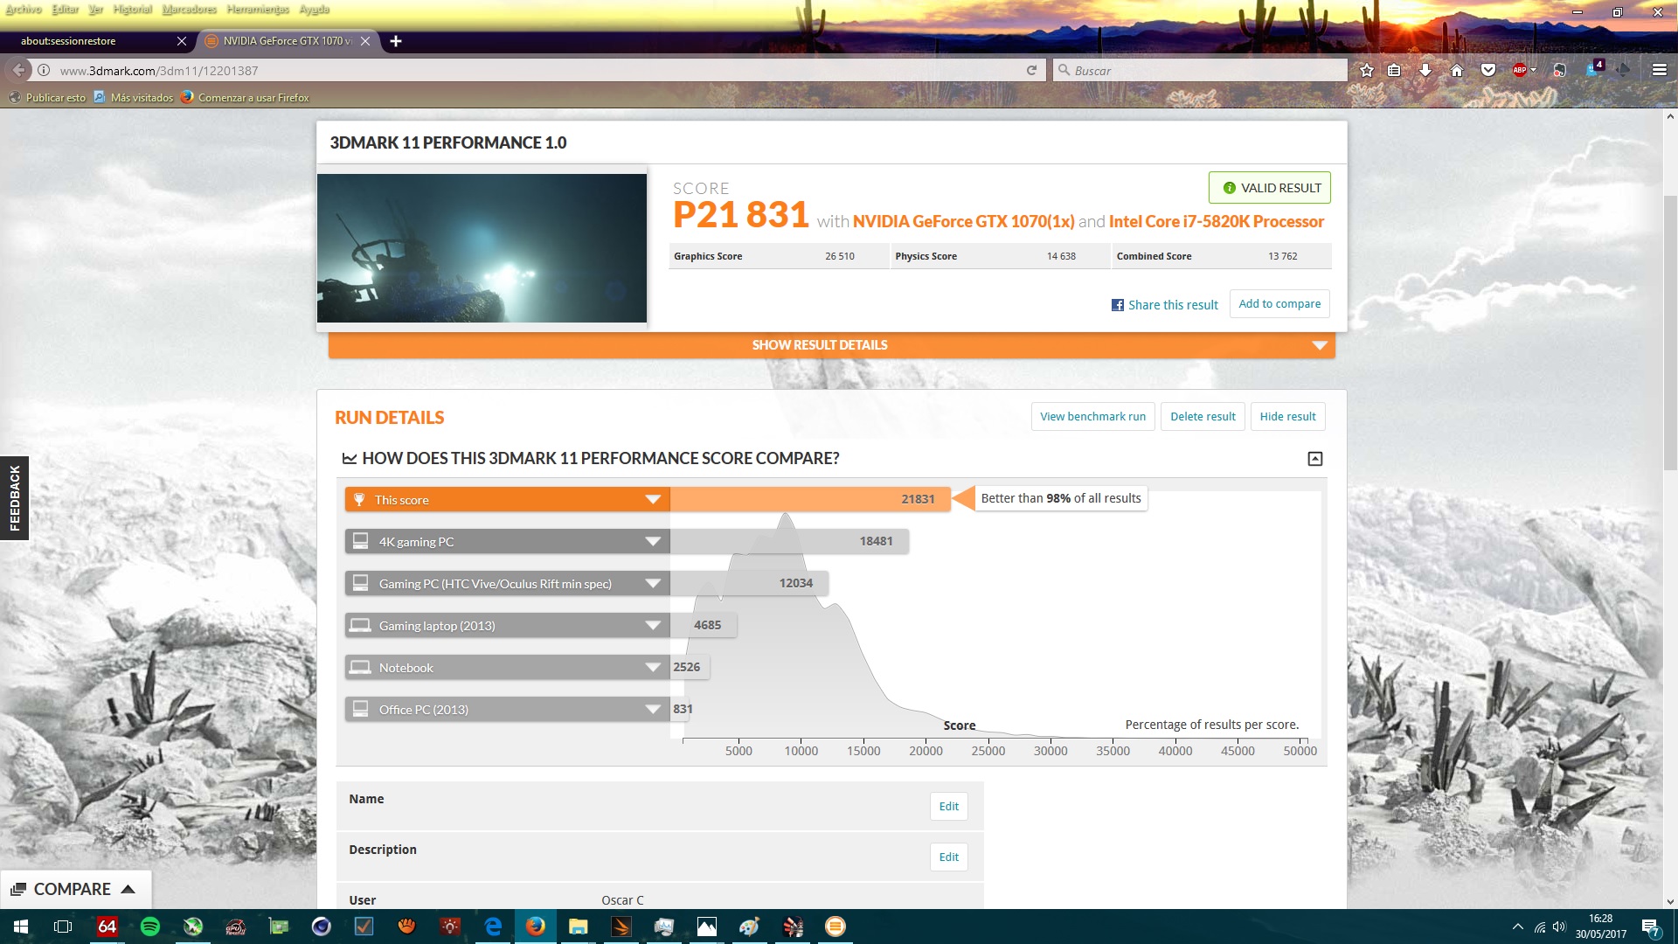Switch to the about:sessionrestore tab

pyautogui.click(x=96, y=41)
